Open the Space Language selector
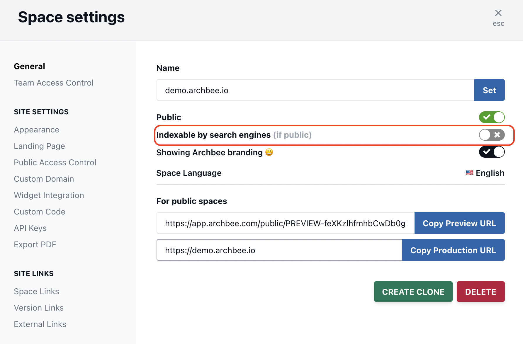Image resolution: width=523 pixels, height=344 pixels. [x=485, y=173]
